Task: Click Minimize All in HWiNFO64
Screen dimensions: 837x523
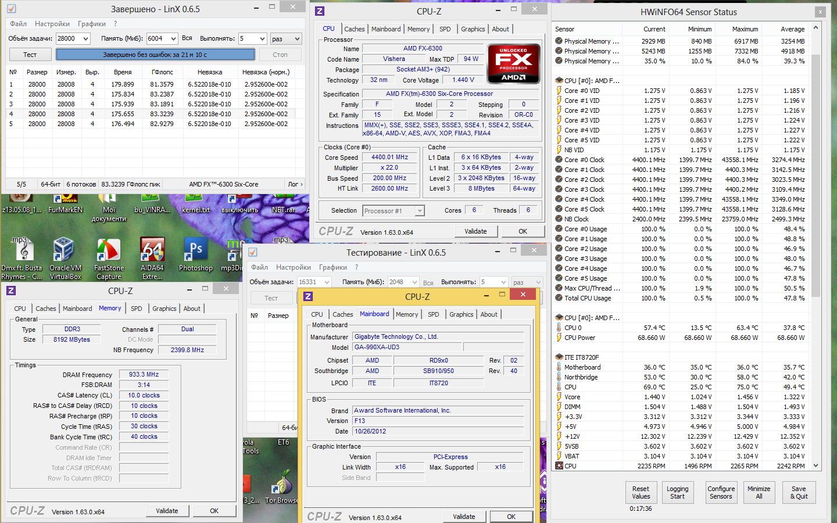Action: click(x=759, y=492)
